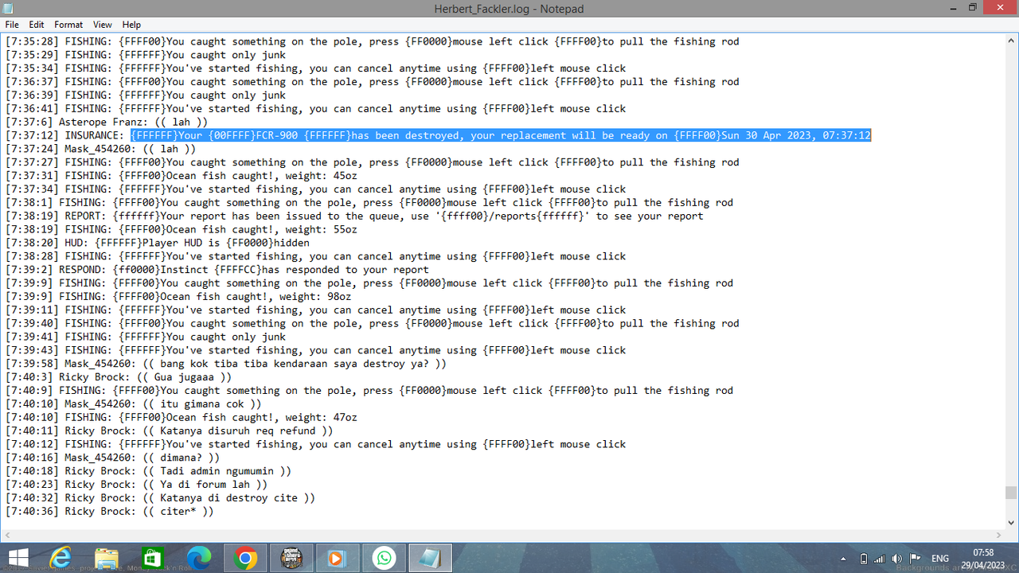Click the RESPOND Instinct has responded line
Image resolution: width=1019 pixels, height=573 pixels.
[x=217, y=270]
